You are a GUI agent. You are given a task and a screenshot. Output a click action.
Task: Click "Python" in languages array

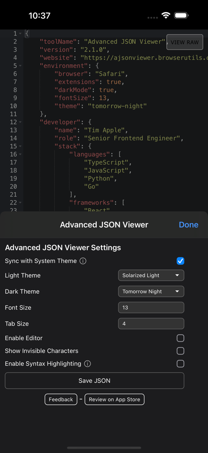98,179
